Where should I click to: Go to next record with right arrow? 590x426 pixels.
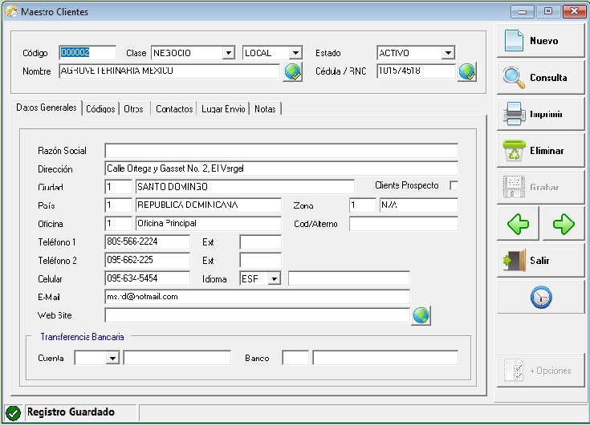pyautogui.click(x=564, y=225)
